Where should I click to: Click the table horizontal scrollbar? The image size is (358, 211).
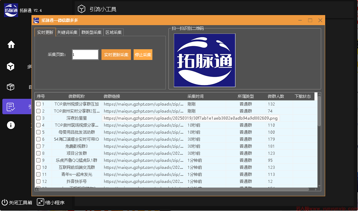click(173, 189)
